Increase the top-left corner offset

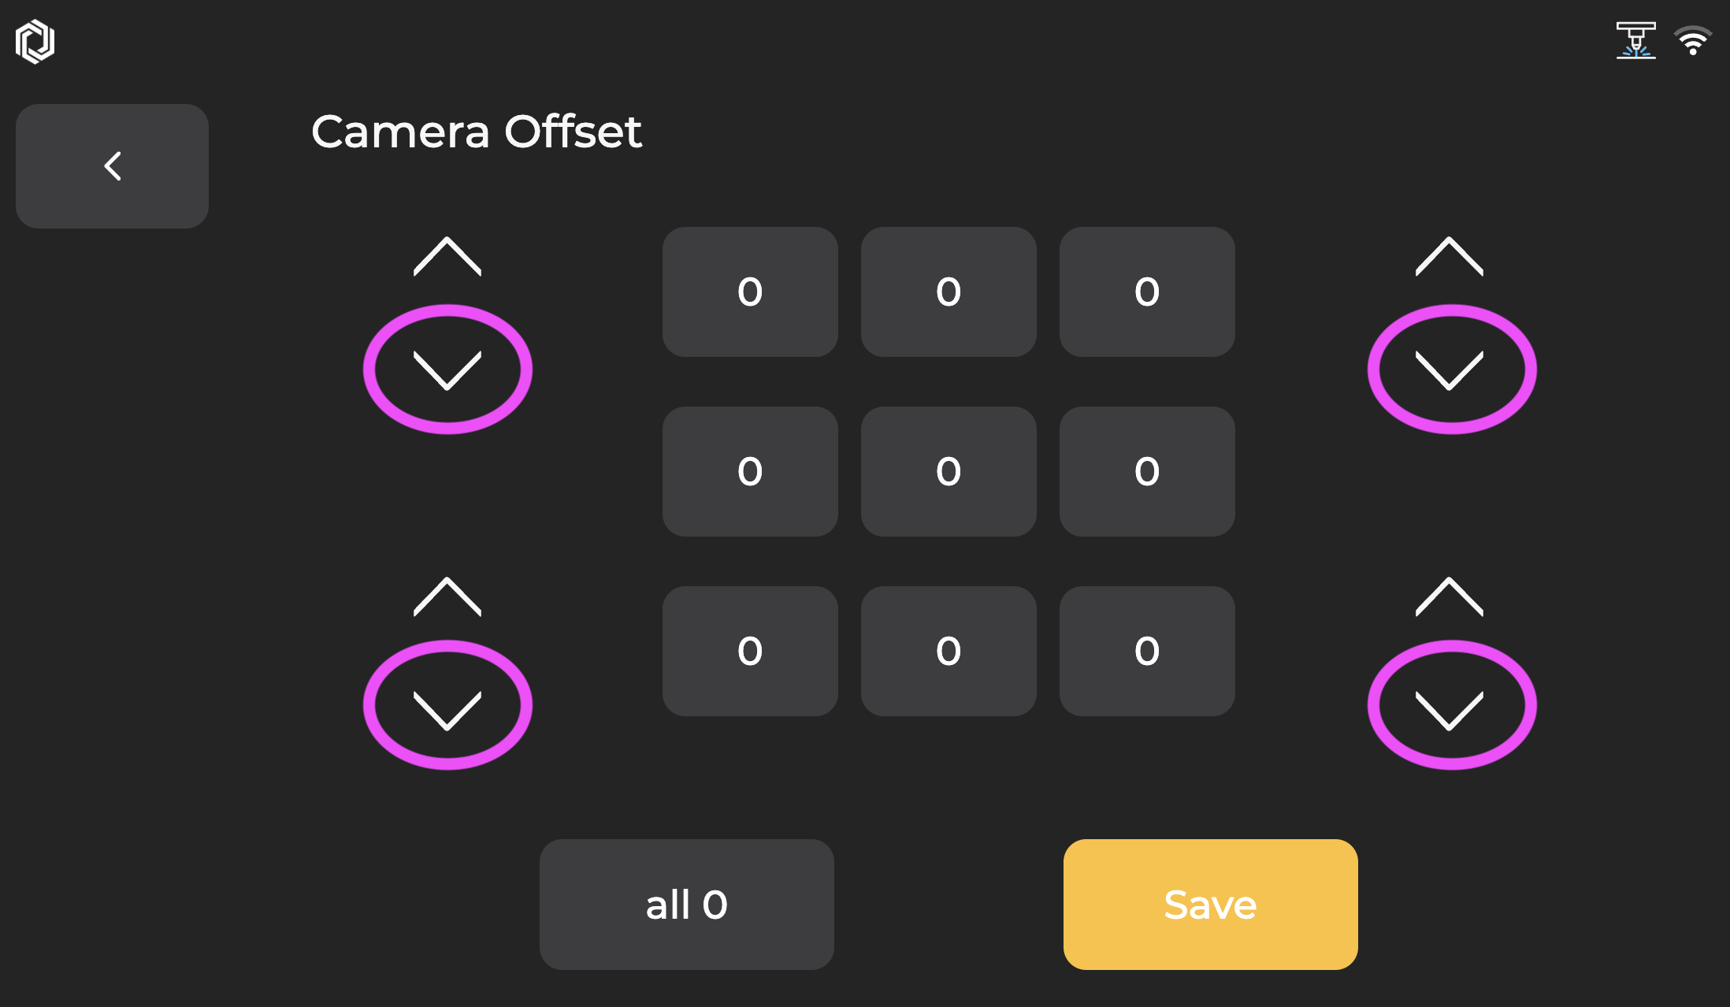click(447, 256)
